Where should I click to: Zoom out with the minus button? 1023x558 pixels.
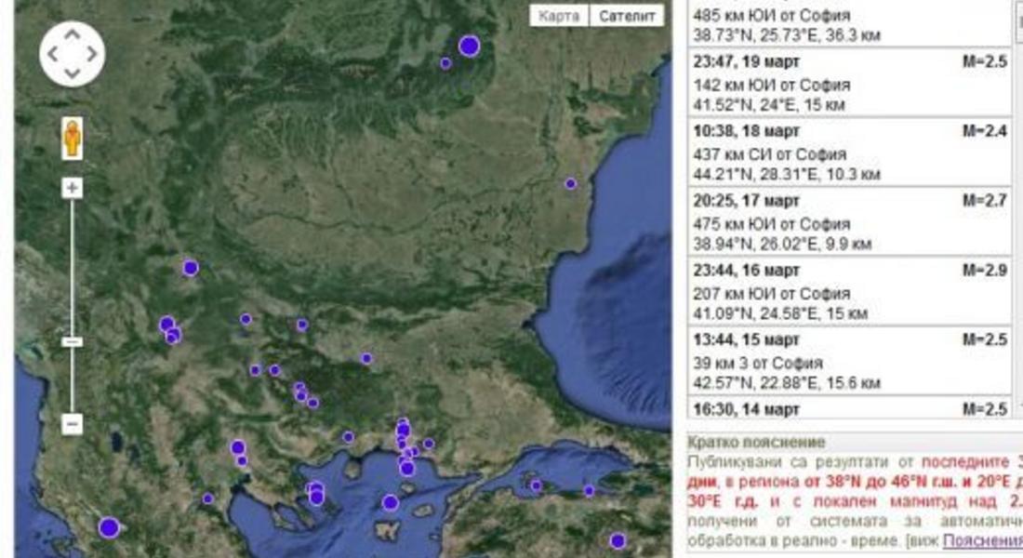pos(72,424)
